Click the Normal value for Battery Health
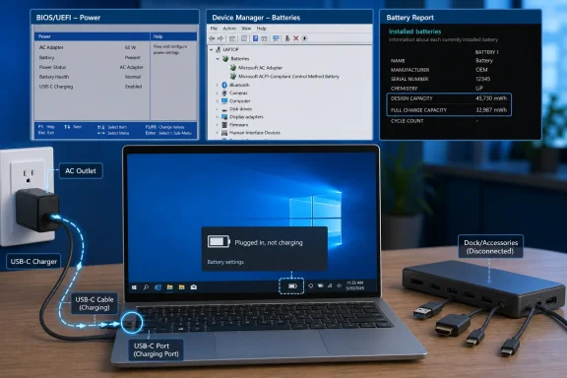The image size is (567, 378). pyautogui.click(x=133, y=77)
